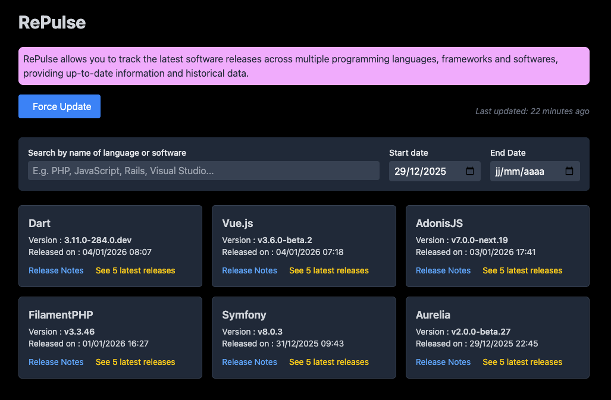See 5 latest releases of Vue.js
Viewport: 611px width, 400px height.
pos(329,270)
